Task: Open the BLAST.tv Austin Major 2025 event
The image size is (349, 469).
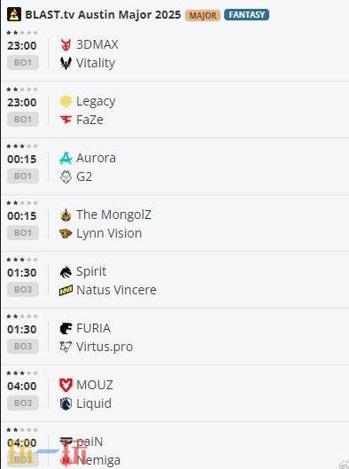Action: (x=103, y=15)
